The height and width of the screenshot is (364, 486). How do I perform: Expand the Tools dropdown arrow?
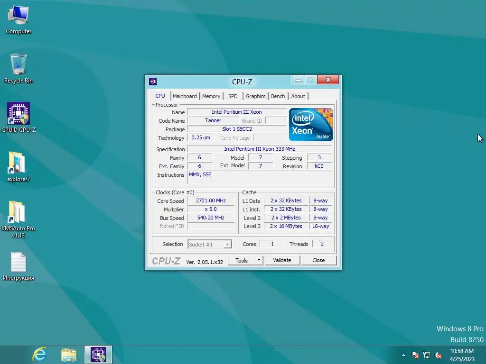coord(259,260)
